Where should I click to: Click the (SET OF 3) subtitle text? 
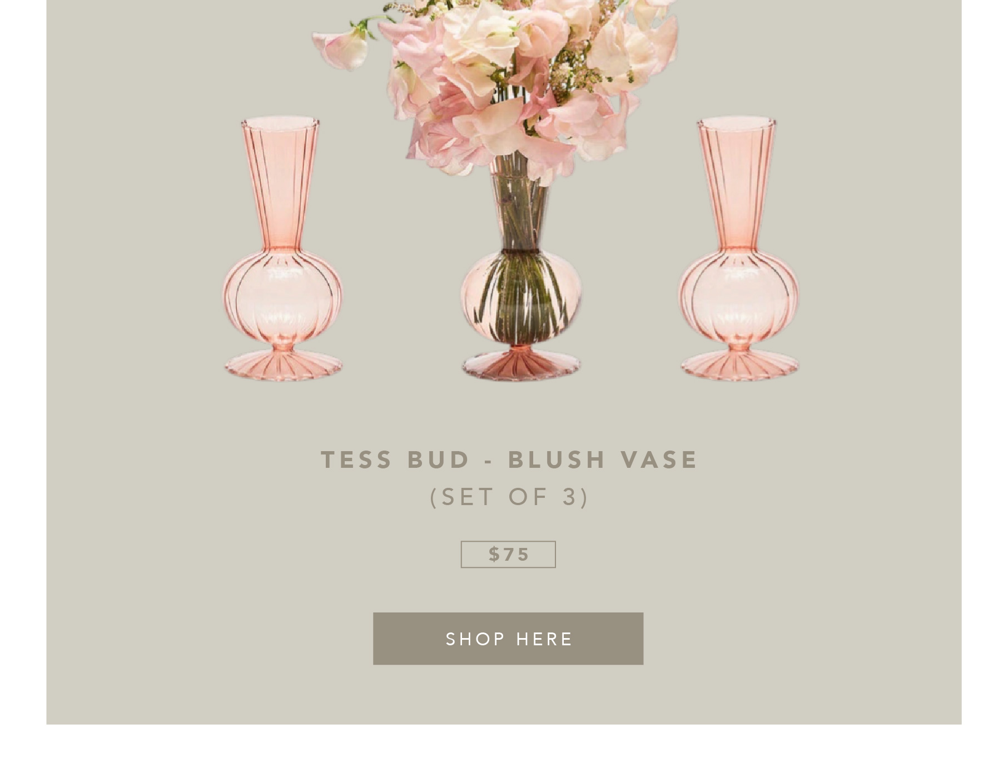509,497
